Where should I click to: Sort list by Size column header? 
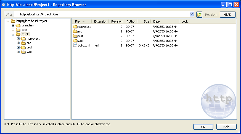(x=144, y=21)
